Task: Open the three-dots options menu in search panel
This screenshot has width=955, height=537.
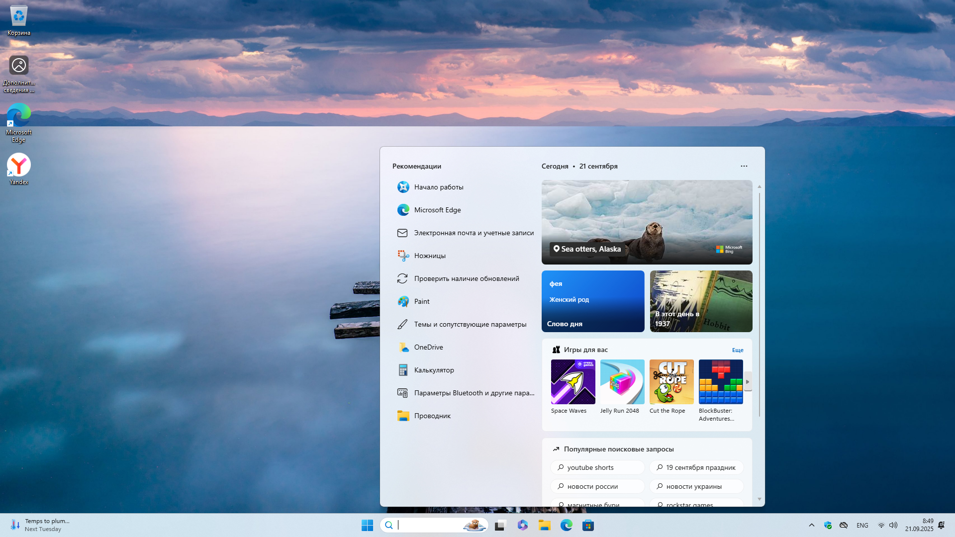Action: tap(744, 166)
